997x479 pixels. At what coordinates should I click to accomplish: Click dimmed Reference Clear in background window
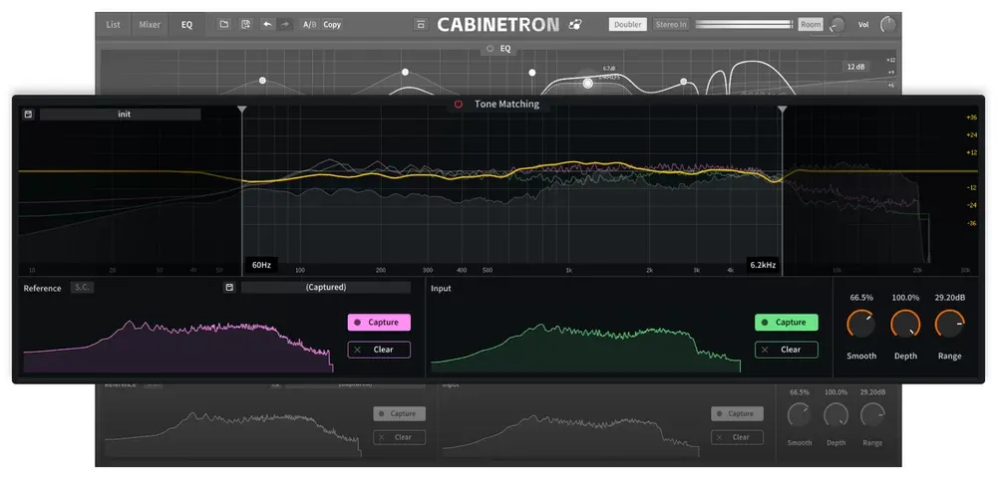400,437
